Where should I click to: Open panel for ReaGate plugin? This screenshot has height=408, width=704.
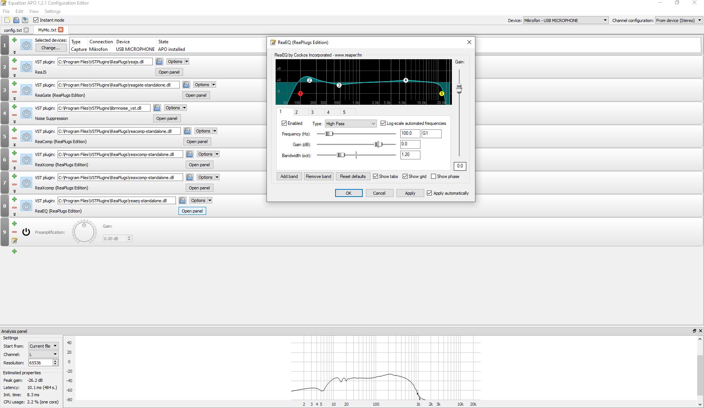click(196, 95)
